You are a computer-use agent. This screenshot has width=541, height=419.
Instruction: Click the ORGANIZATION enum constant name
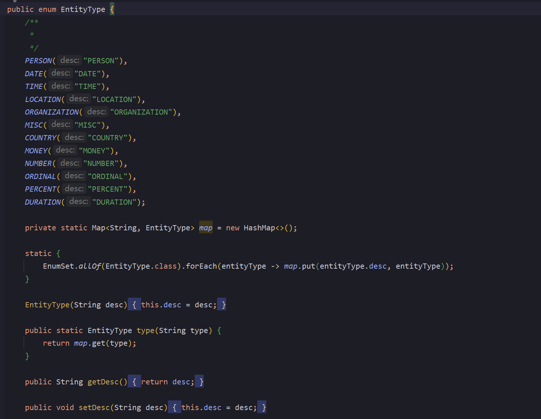(52, 112)
